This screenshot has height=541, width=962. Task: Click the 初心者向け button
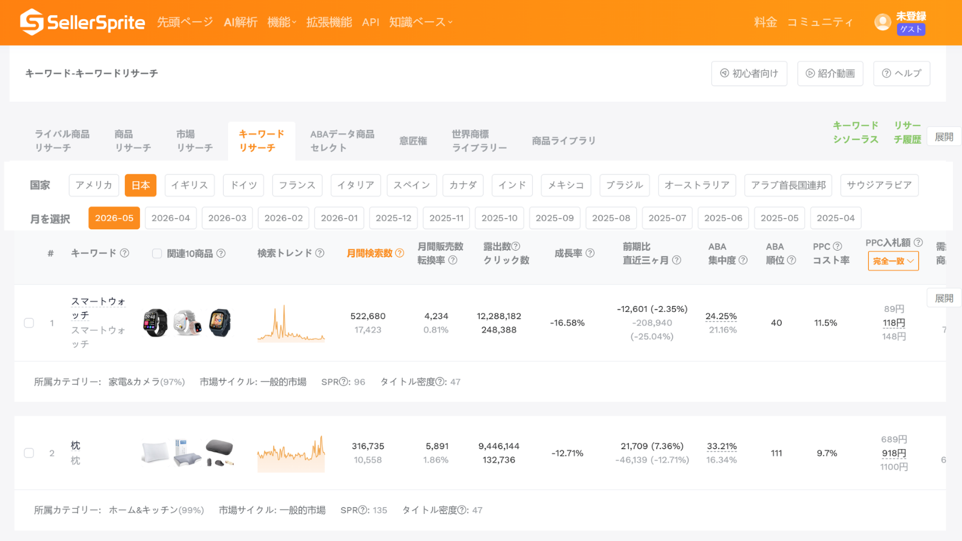pyautogui.click(x=749, y=73)
